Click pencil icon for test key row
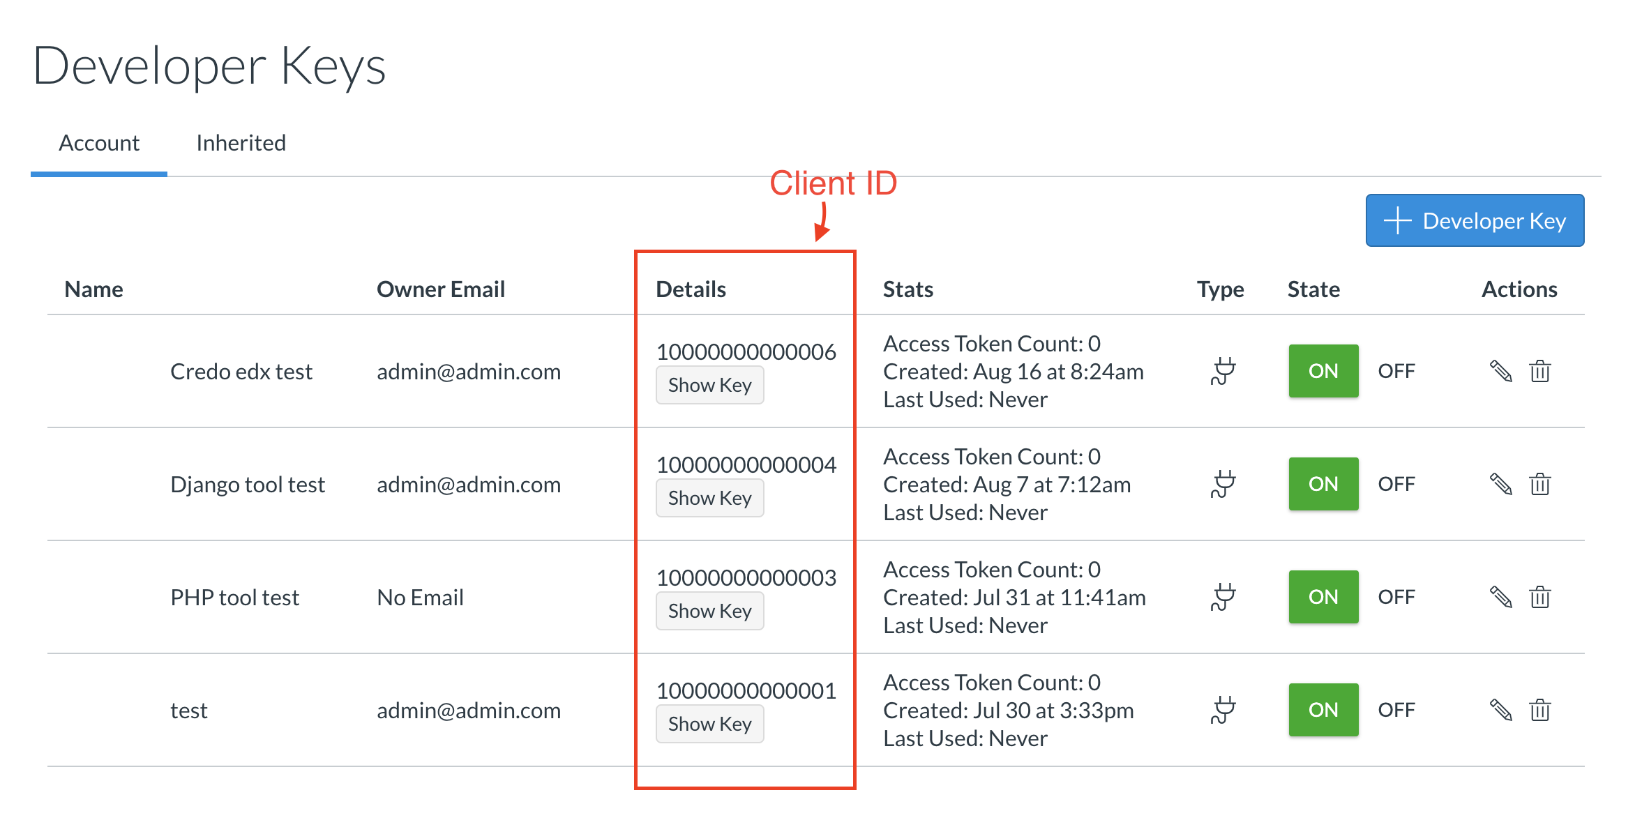Image resolution: width=1642 pixels, height=827 pixels. tap(1500, 710)
